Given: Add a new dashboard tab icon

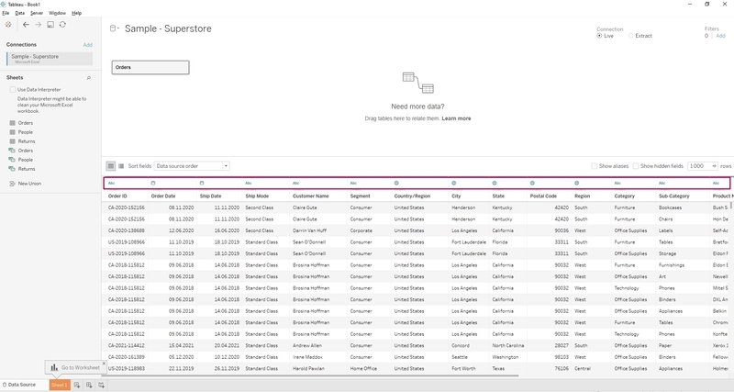Looking at the screenshot, I should click(x=89, y=385).
